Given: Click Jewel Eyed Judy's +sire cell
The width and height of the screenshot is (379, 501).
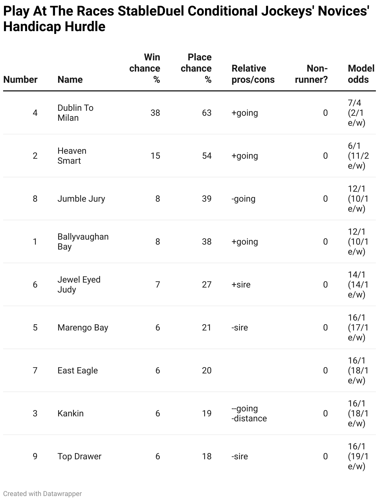Looking at the screenshot, I should (x=241, y=284).
